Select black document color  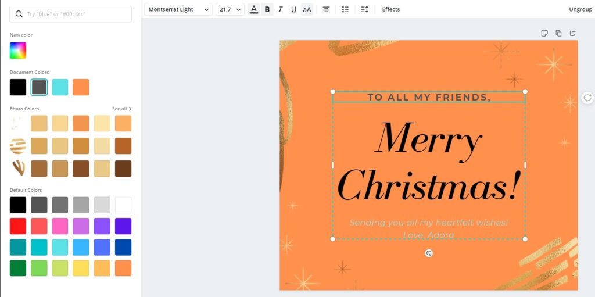18,87
